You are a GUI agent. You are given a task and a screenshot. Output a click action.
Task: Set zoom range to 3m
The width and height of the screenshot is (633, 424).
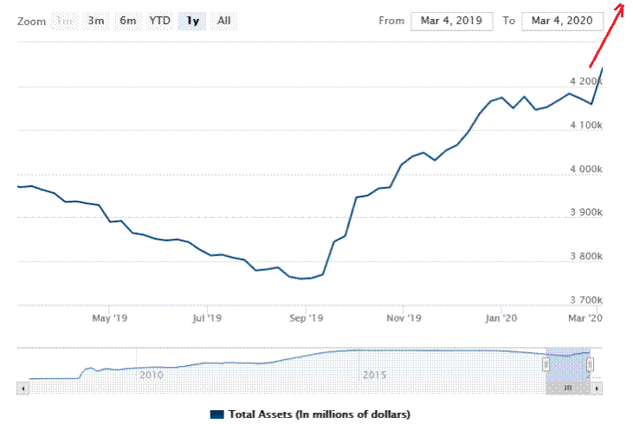pyautogui.click(x=95, y=21)
